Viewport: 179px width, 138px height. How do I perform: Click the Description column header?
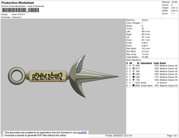(146, 63)
